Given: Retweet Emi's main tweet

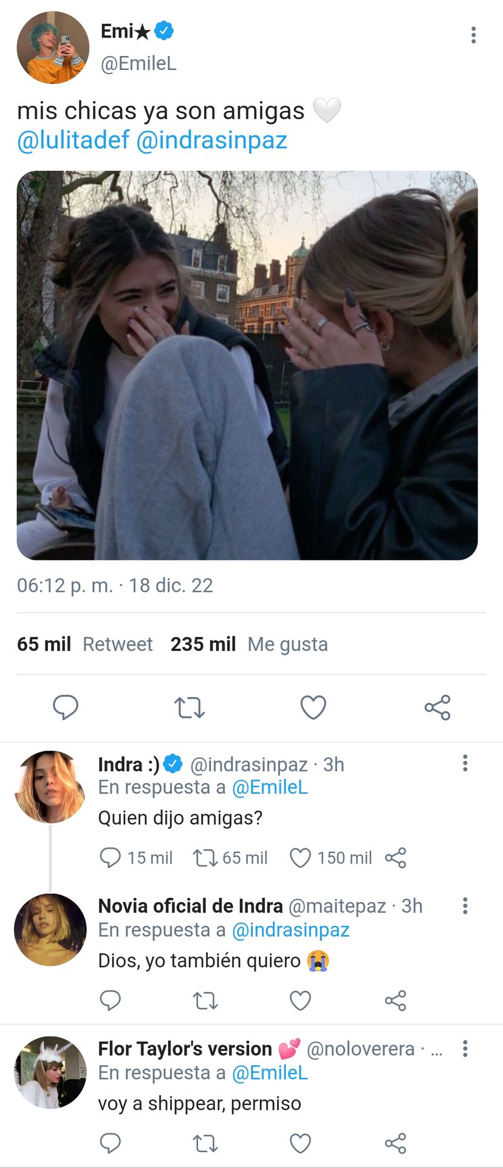Looking at the screenshot, I should 190,707.
